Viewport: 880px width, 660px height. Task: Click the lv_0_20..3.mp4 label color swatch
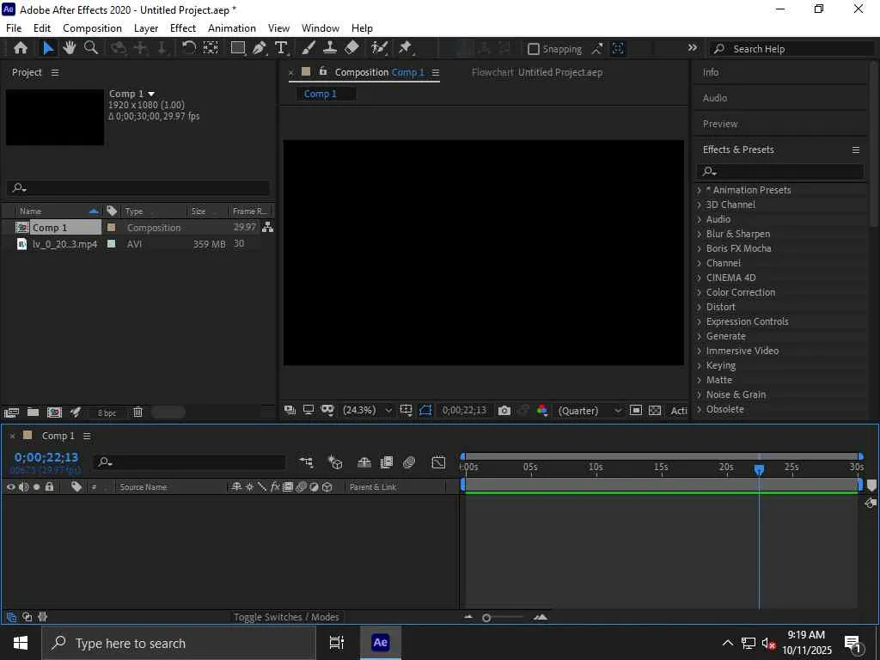pyautogui.click(x=111, y=243)
